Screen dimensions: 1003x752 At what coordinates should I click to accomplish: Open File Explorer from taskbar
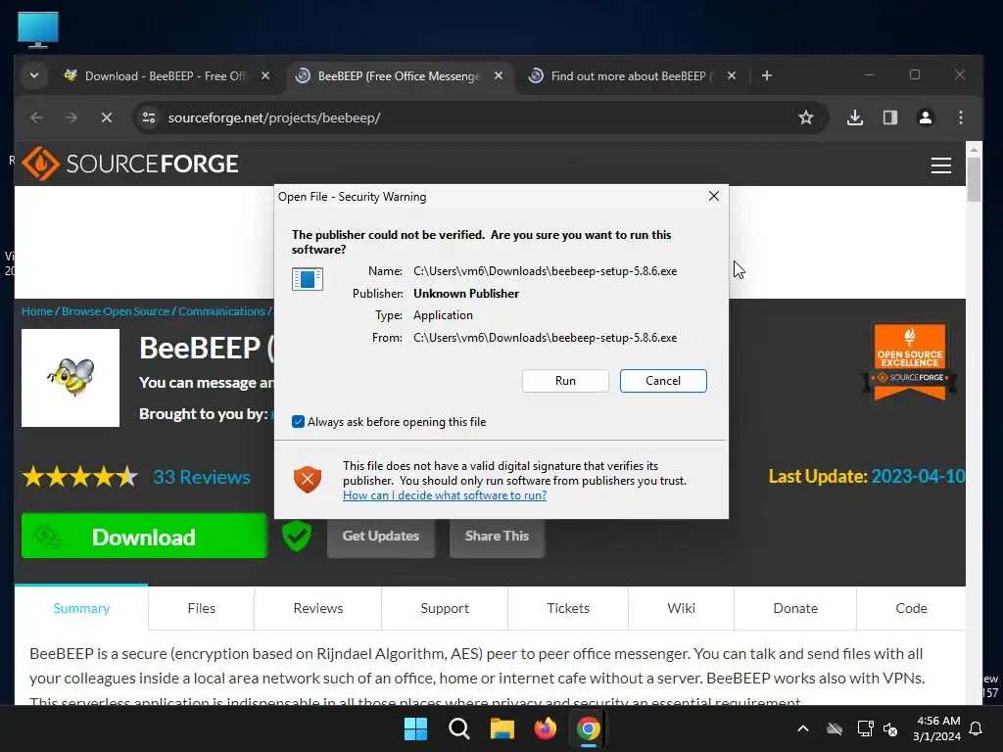[x=502, y=728]
